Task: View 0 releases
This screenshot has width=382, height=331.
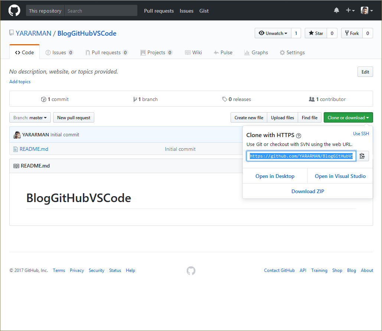Action: [236, 99]
